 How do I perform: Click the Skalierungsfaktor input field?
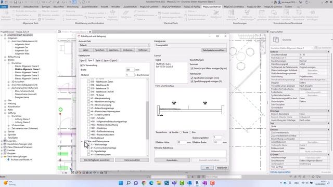pos(217,137)
